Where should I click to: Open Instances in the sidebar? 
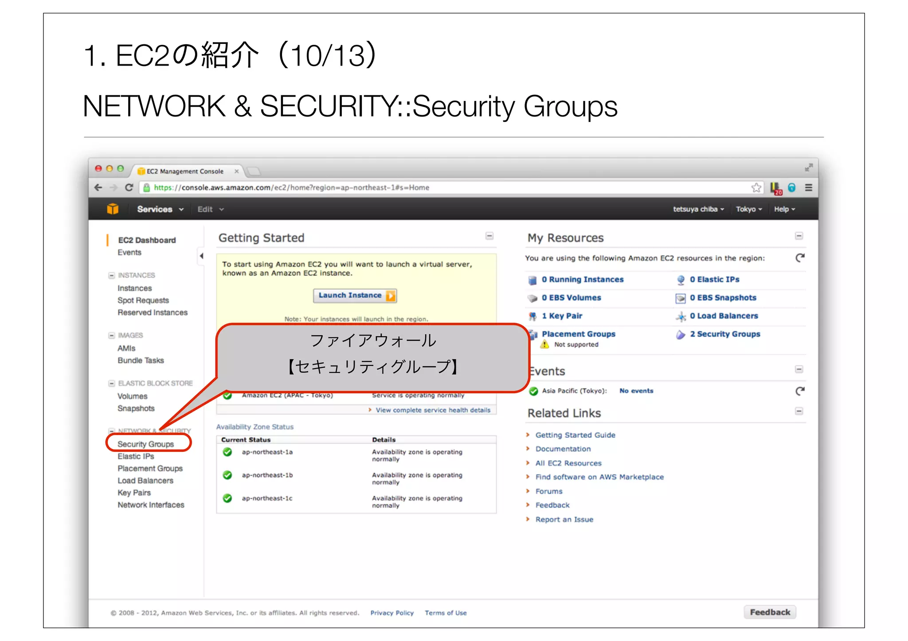(135, 288)
